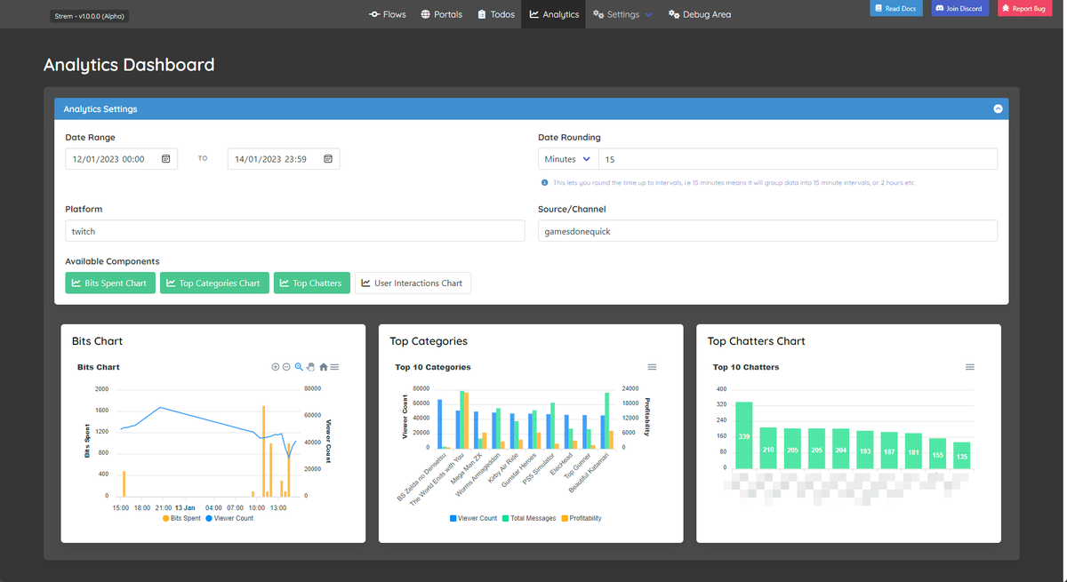The height and width of the screenshot is (582, 1067).
Task: Open the Minutes unit dropdown
Action: click(x=568, y=159)
